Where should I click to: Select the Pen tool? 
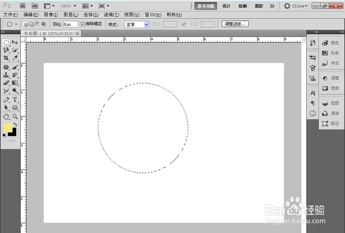click(x=6, y=99)
